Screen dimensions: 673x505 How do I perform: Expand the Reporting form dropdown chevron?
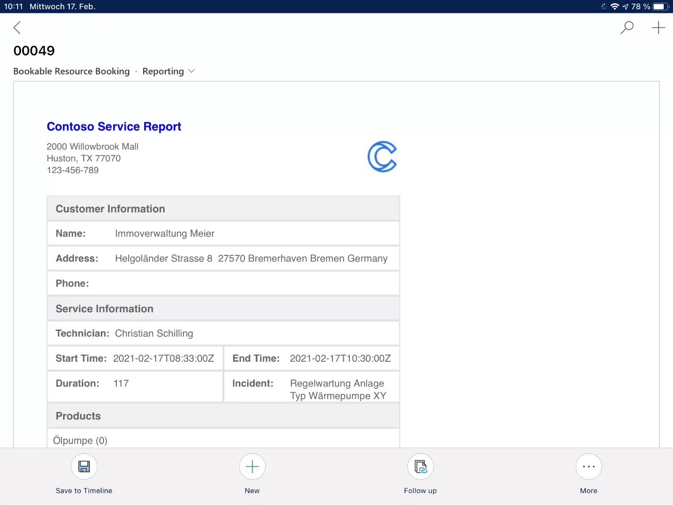tap(192, 71)
